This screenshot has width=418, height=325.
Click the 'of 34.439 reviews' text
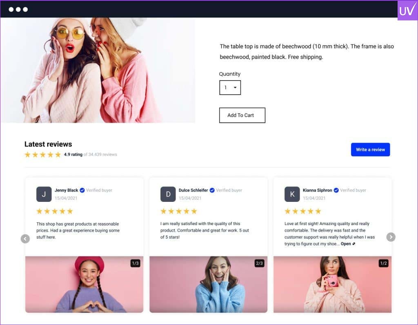pyautogui.click(x=100, y=155)
